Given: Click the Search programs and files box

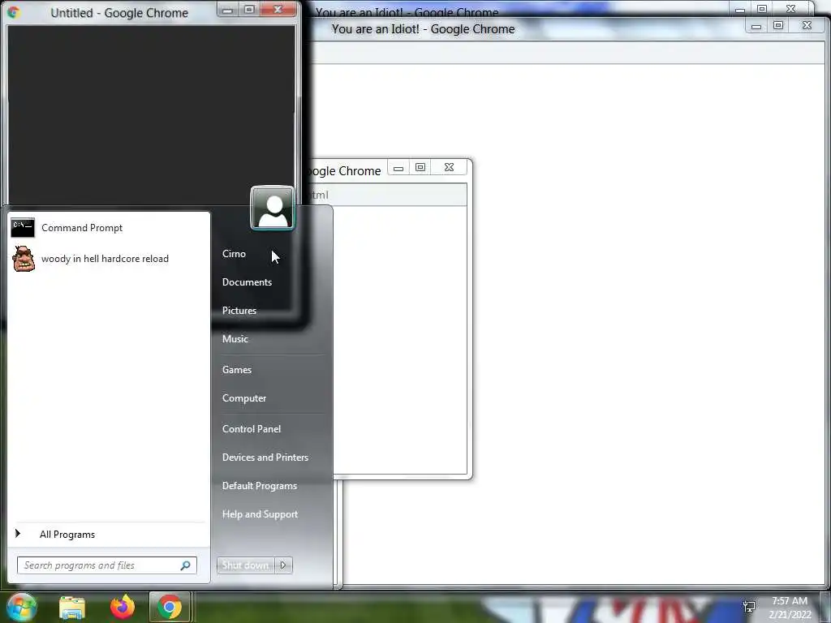Looking at the screenshot, I should click(x=107, y=565).
